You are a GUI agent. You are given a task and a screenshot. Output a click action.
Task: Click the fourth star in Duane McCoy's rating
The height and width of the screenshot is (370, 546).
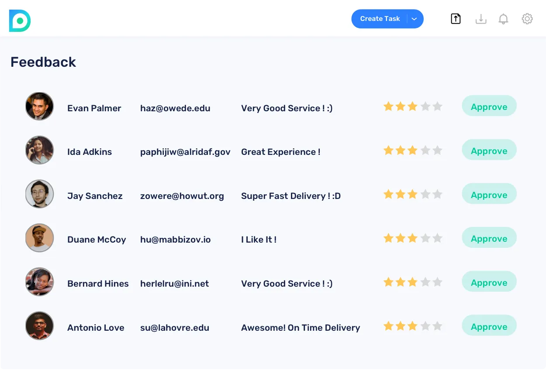pyautogui.click(x=425, y=238)
